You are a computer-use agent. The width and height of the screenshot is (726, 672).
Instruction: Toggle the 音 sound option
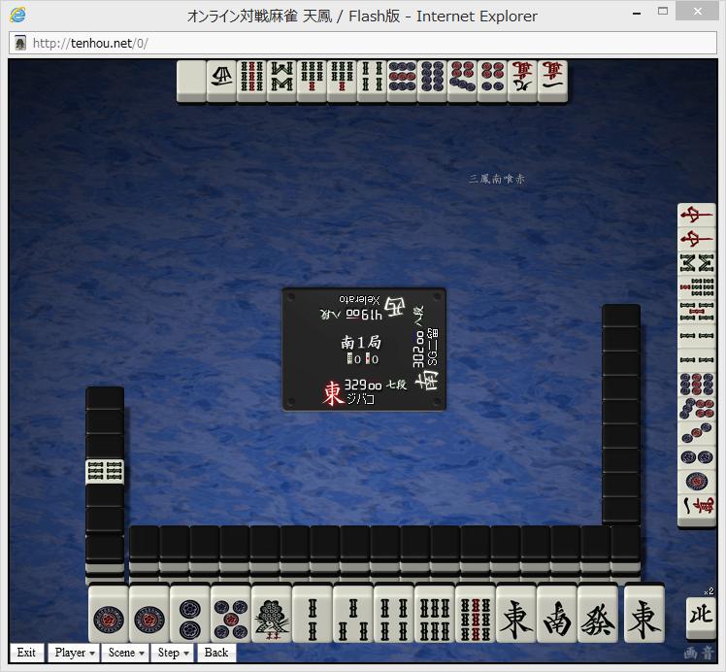tap(707, 653)
